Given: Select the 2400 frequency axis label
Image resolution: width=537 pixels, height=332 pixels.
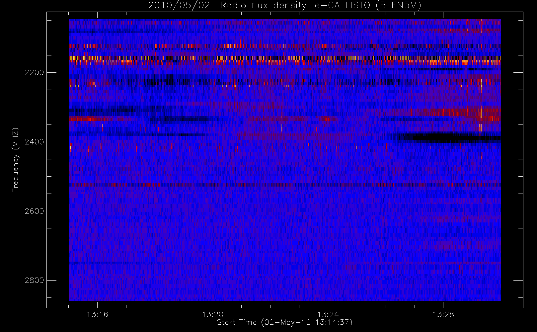Looking at the screenshot, I should point(34,142).
